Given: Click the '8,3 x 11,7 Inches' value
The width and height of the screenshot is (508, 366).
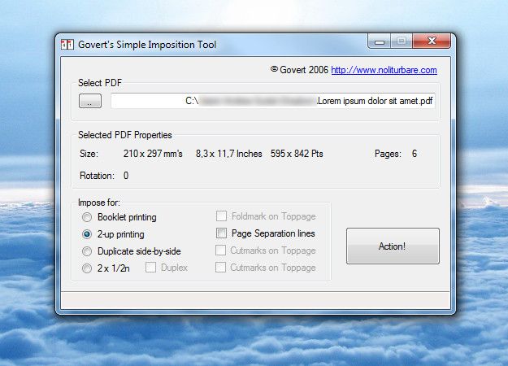Looking at the screenshot, I should [x=228, y=154].
